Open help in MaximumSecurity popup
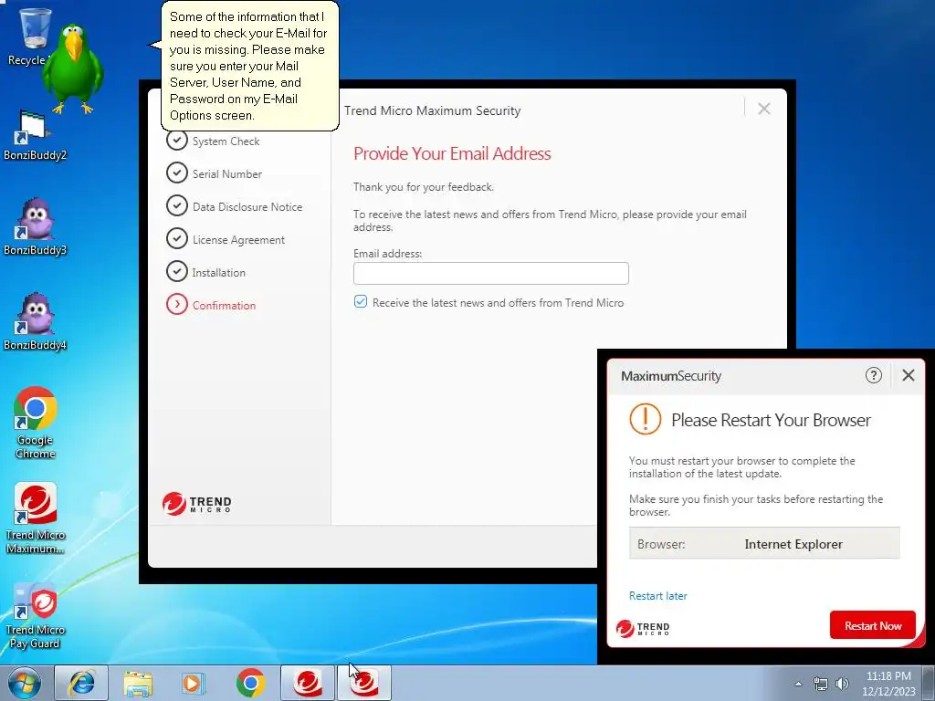The image size is (935, 701). 874,375
